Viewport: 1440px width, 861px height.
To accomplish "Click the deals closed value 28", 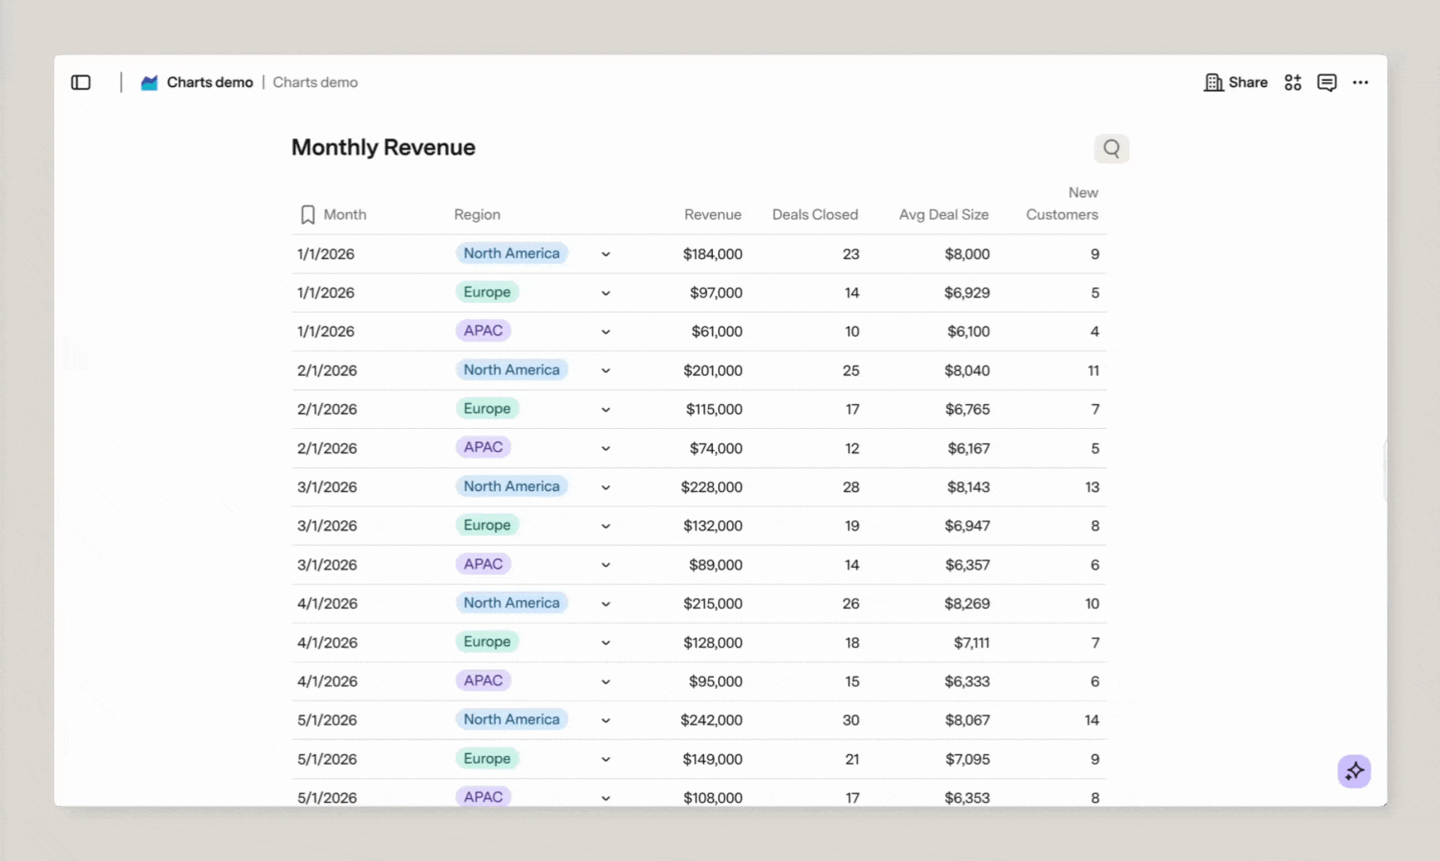I will pos(851,487).
